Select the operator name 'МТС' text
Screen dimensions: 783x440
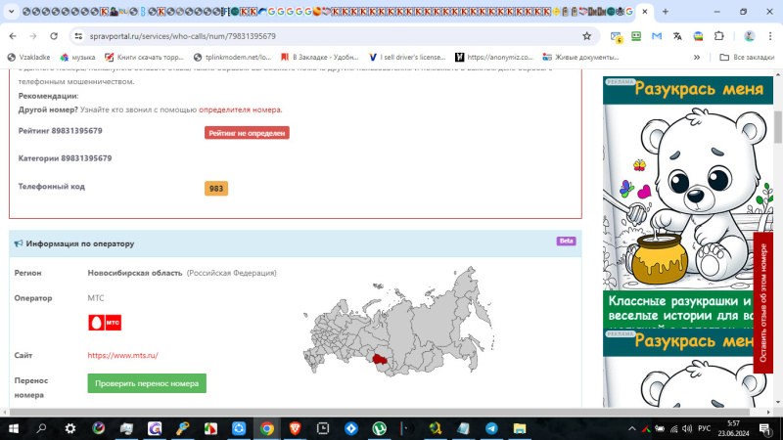(x=96, y=298)
